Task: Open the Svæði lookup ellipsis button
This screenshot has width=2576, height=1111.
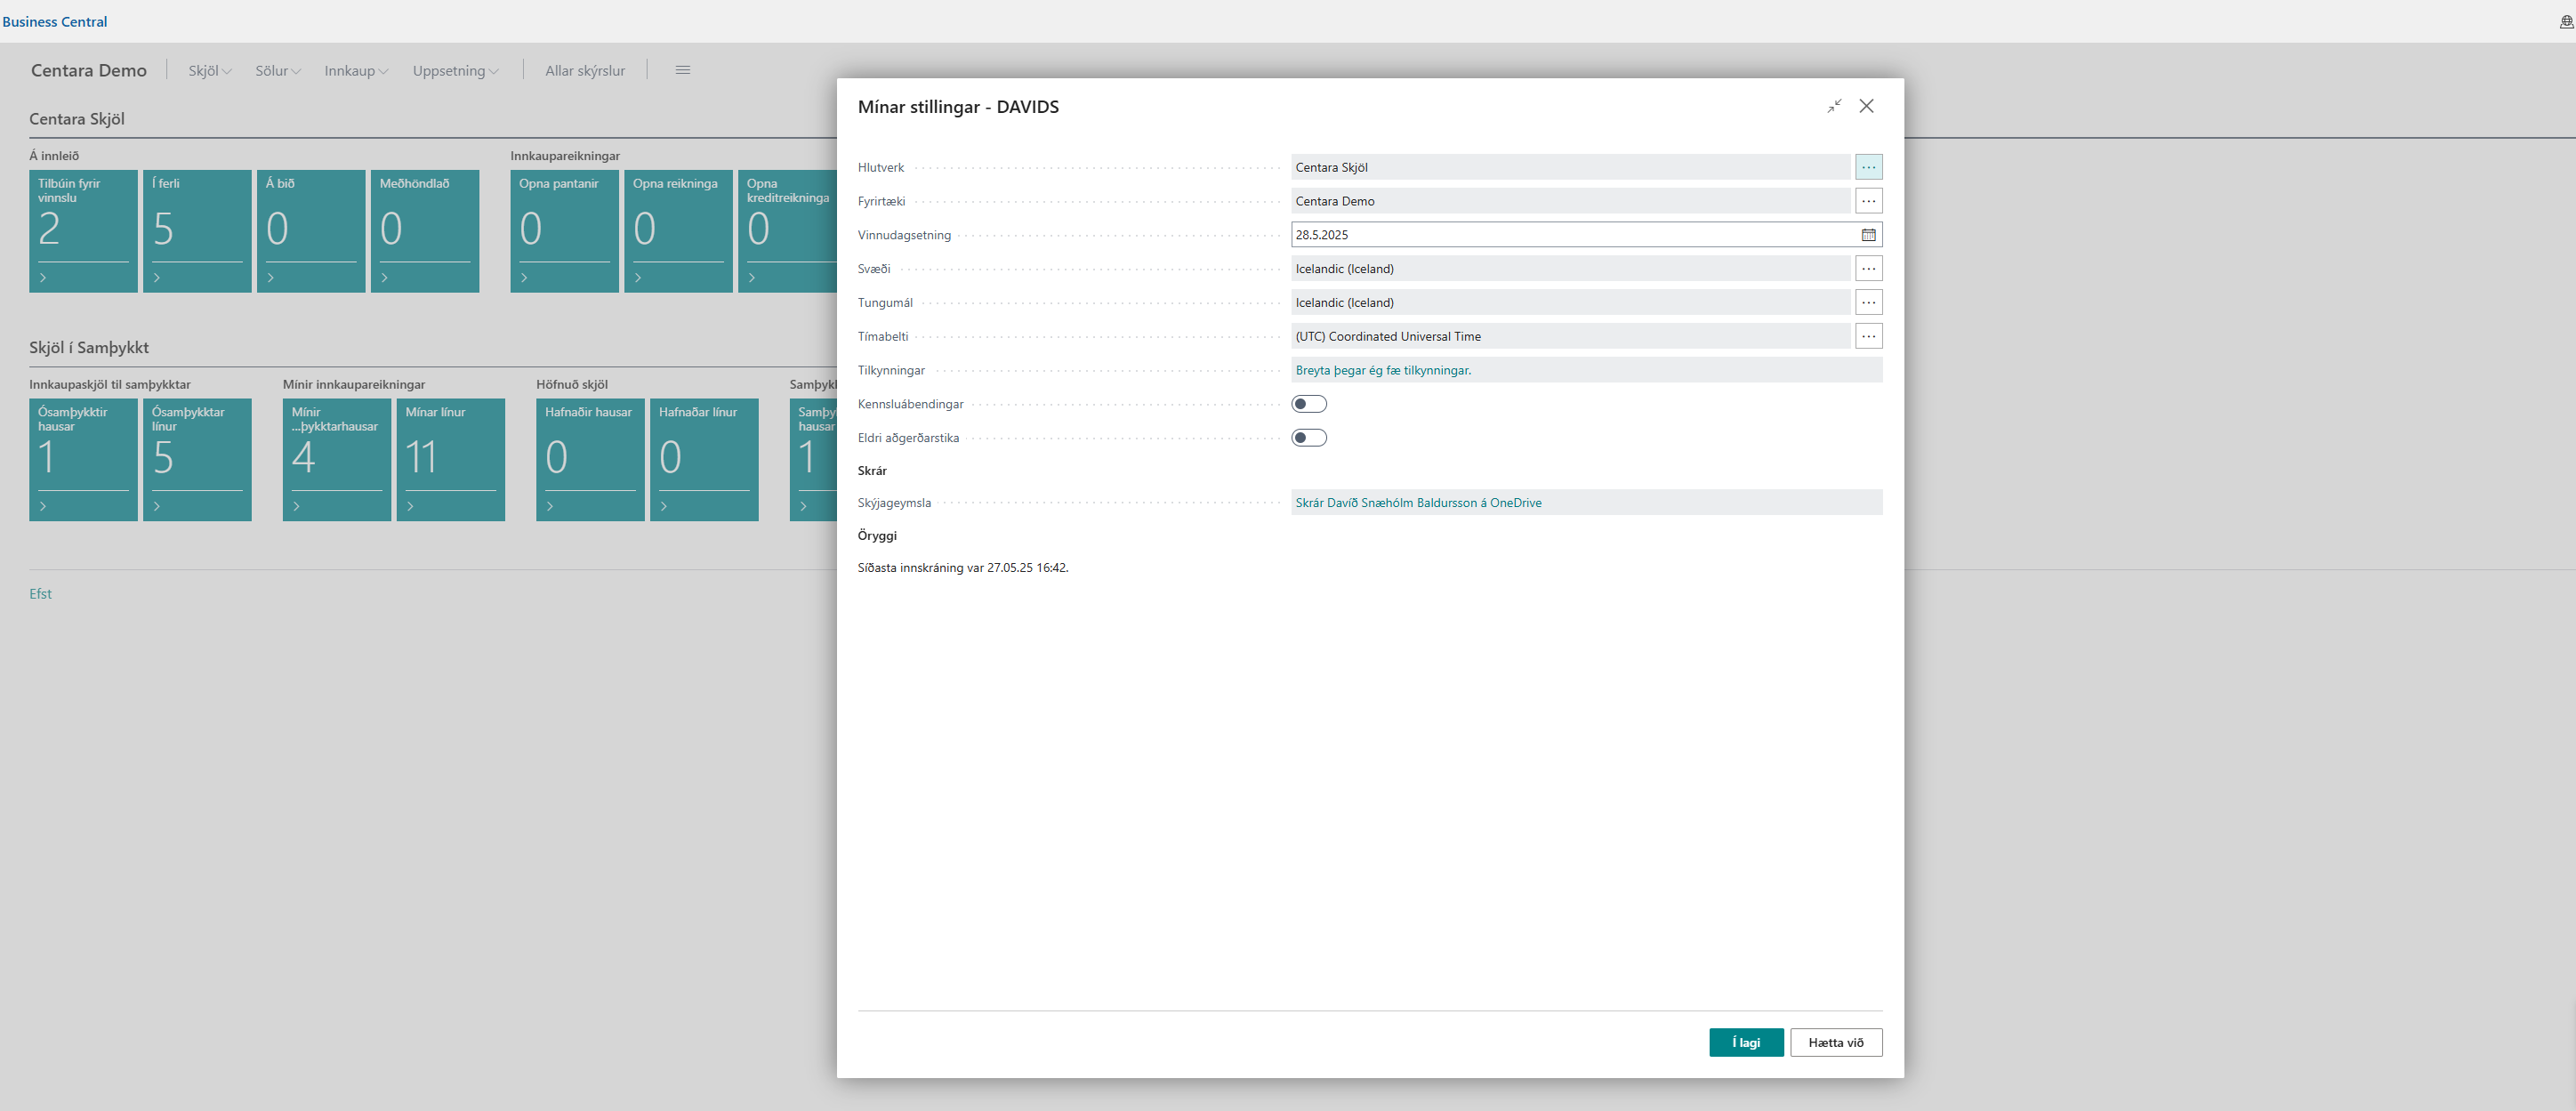Action: (x=1868, y=269)
